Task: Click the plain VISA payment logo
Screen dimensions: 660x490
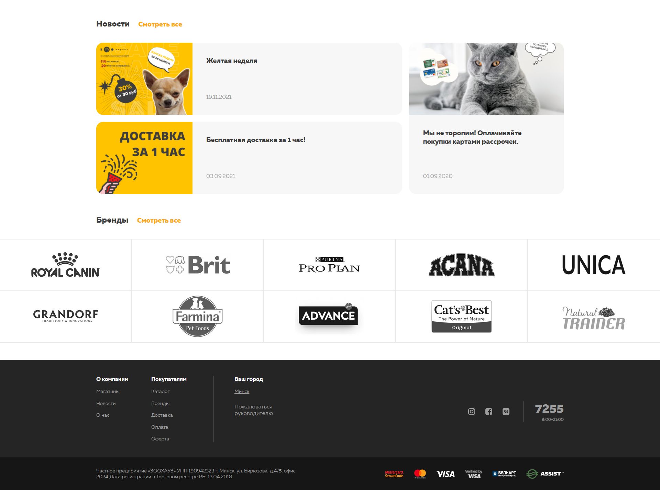Action: 445,474
